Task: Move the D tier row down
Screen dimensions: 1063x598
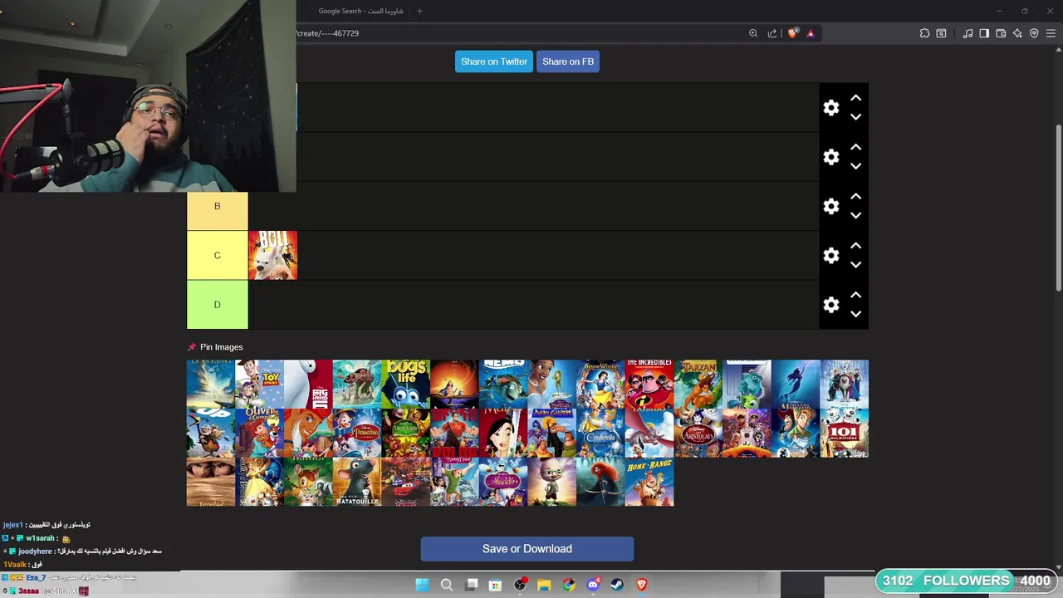Action: [x=855, y=314]
